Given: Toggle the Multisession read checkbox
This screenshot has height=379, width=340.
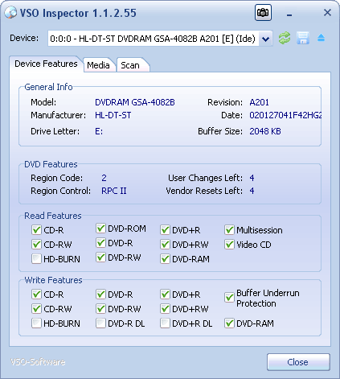Looking at the screenshot, I should (229, 230).
